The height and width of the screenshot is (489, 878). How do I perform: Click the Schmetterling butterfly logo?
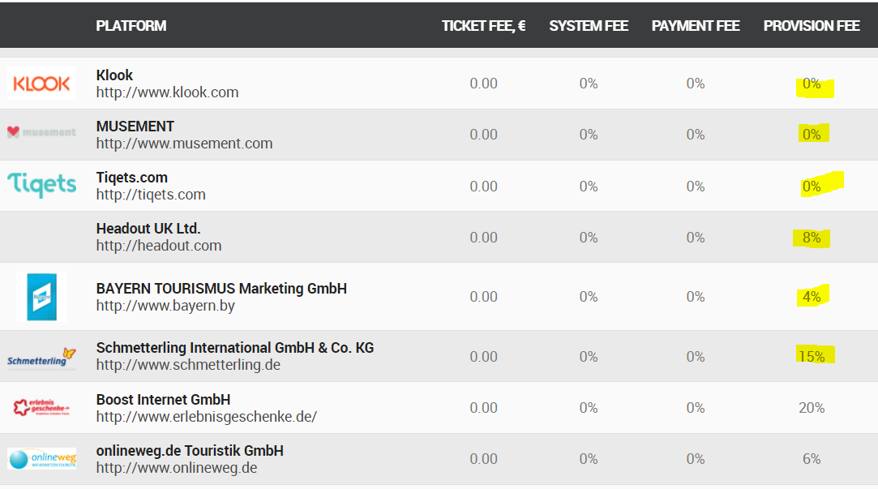pyautogui.click(x=41, y=358)
